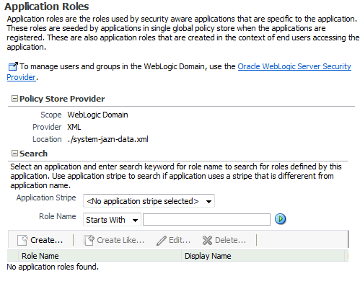This screenshot has width=360, height=284.
Task: Click the Create... button label
Action: 47,240
